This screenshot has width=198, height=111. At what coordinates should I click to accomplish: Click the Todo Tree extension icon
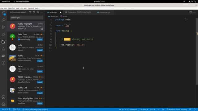pyautogui.click(x=12, y=37)
